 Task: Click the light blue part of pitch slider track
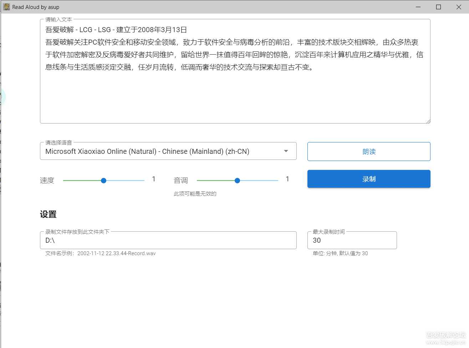(x=259, y=181)
